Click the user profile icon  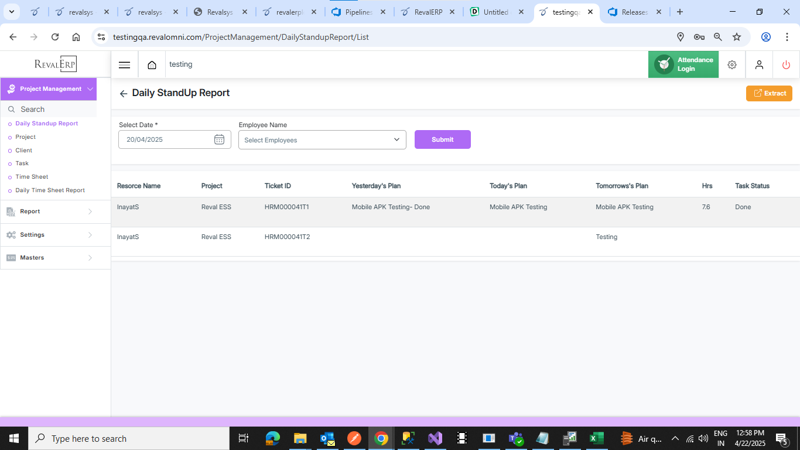click(759, 65)
